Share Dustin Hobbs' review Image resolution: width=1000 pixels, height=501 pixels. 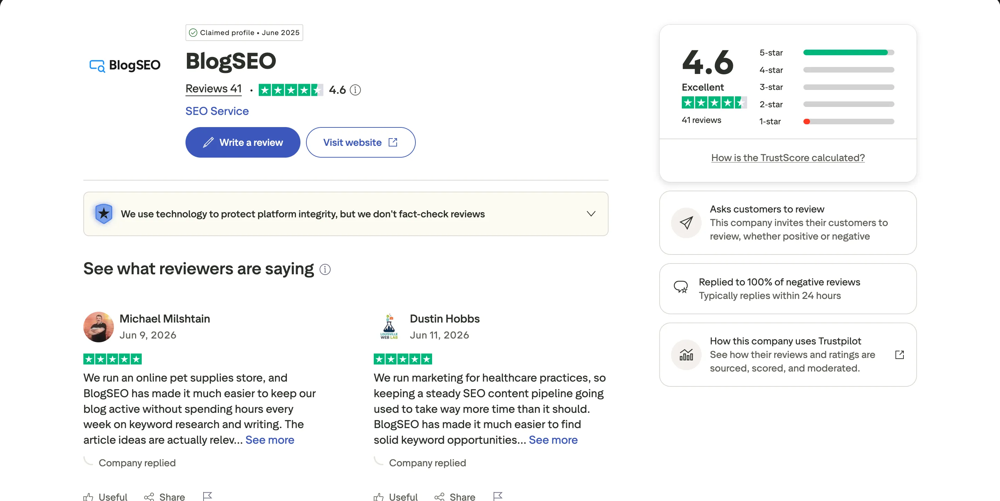click(455, 497)
